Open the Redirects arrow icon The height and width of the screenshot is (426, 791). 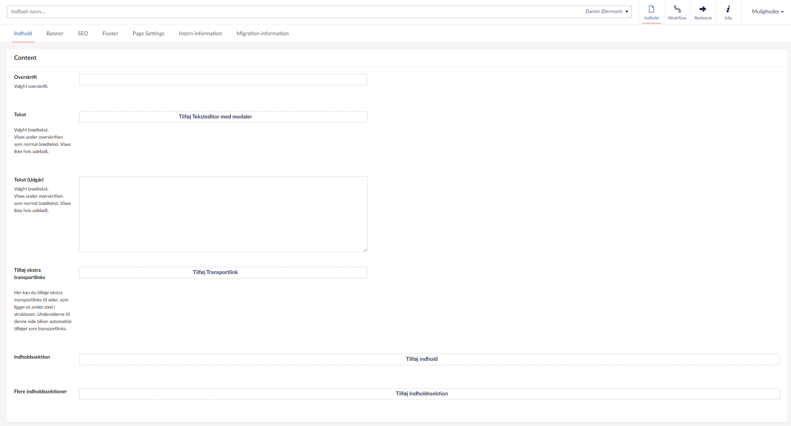click(x=703, y=12)
